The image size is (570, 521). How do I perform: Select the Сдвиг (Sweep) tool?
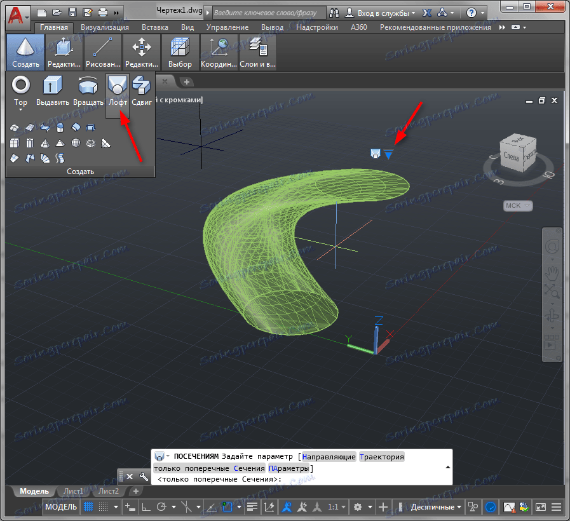pos(141,85)
